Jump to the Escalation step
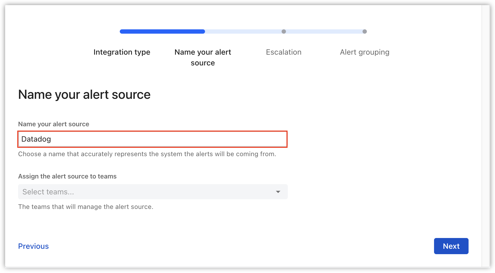The height and width of the screenshot is (273, 495). (284, 52)
